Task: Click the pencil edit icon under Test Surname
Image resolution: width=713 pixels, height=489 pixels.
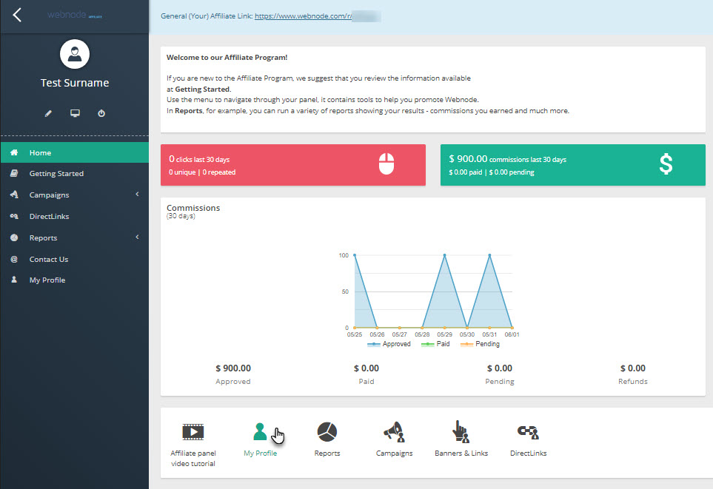Action: (48, 113)
